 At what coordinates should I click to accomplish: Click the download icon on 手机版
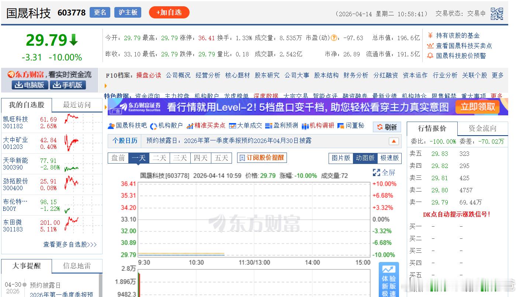click(56, 85)
